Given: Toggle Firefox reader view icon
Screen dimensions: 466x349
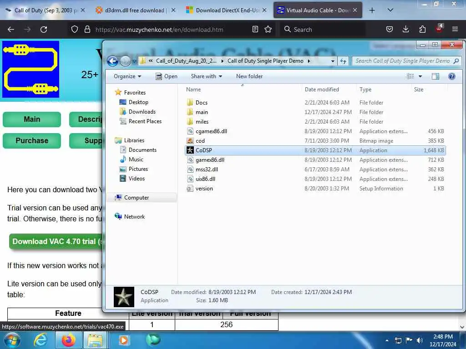Looking at the screenshot, I should coord(255,30).
